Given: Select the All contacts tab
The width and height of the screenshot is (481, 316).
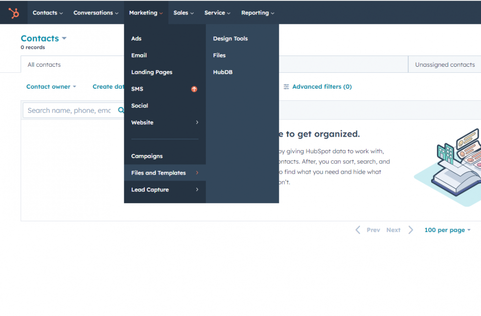Looking at the screenshot, I should coord(44,65).
